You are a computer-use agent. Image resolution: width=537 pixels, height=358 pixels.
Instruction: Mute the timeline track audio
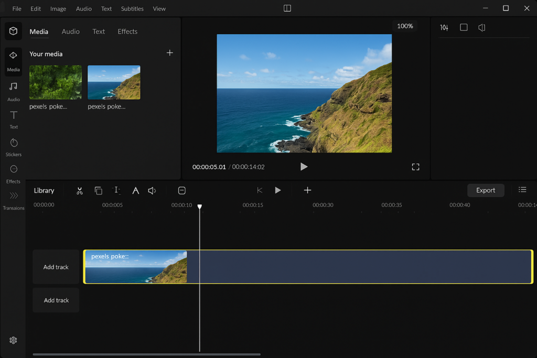[x=152, y=190]
